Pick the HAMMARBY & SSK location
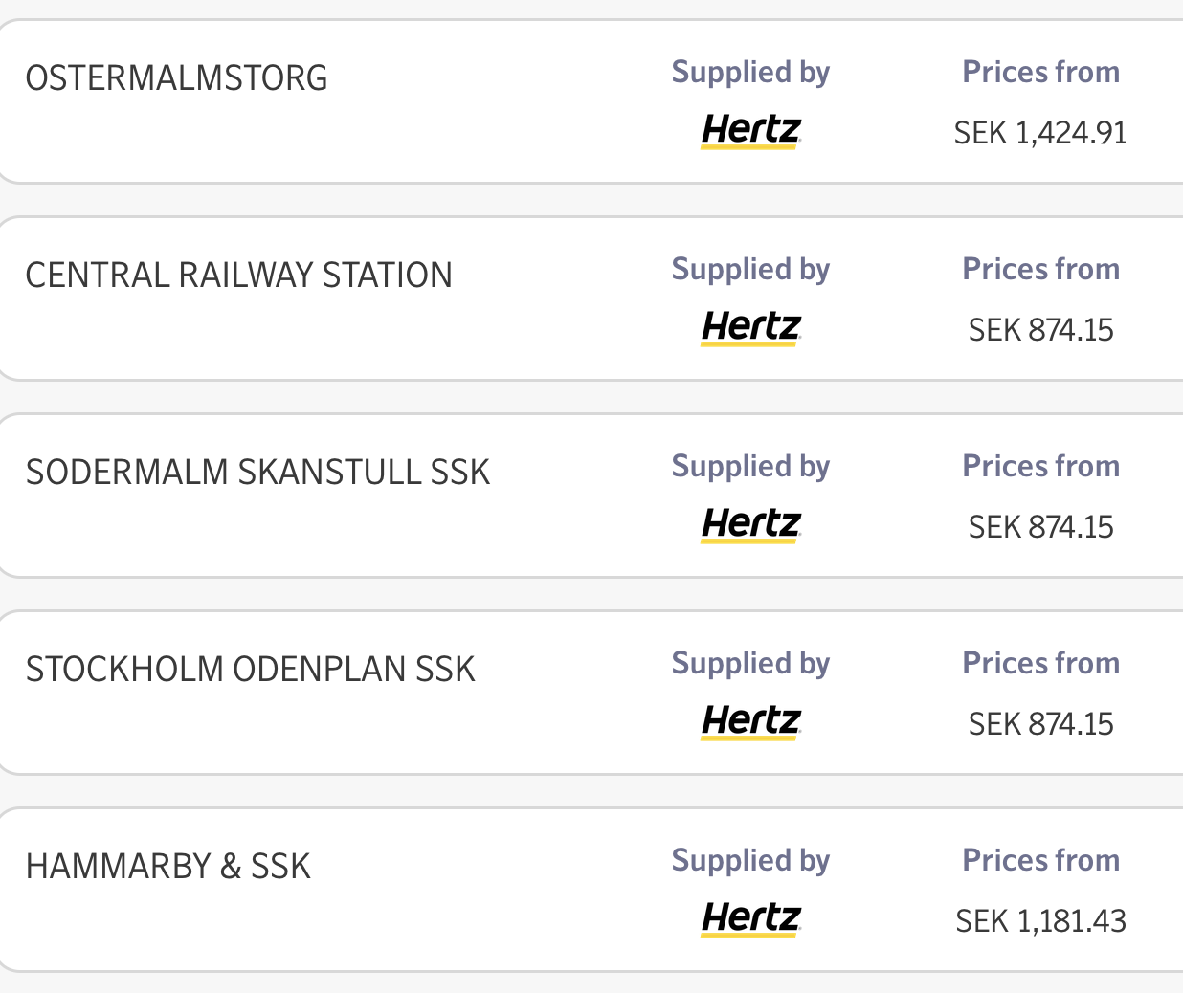 coord(167,866)
